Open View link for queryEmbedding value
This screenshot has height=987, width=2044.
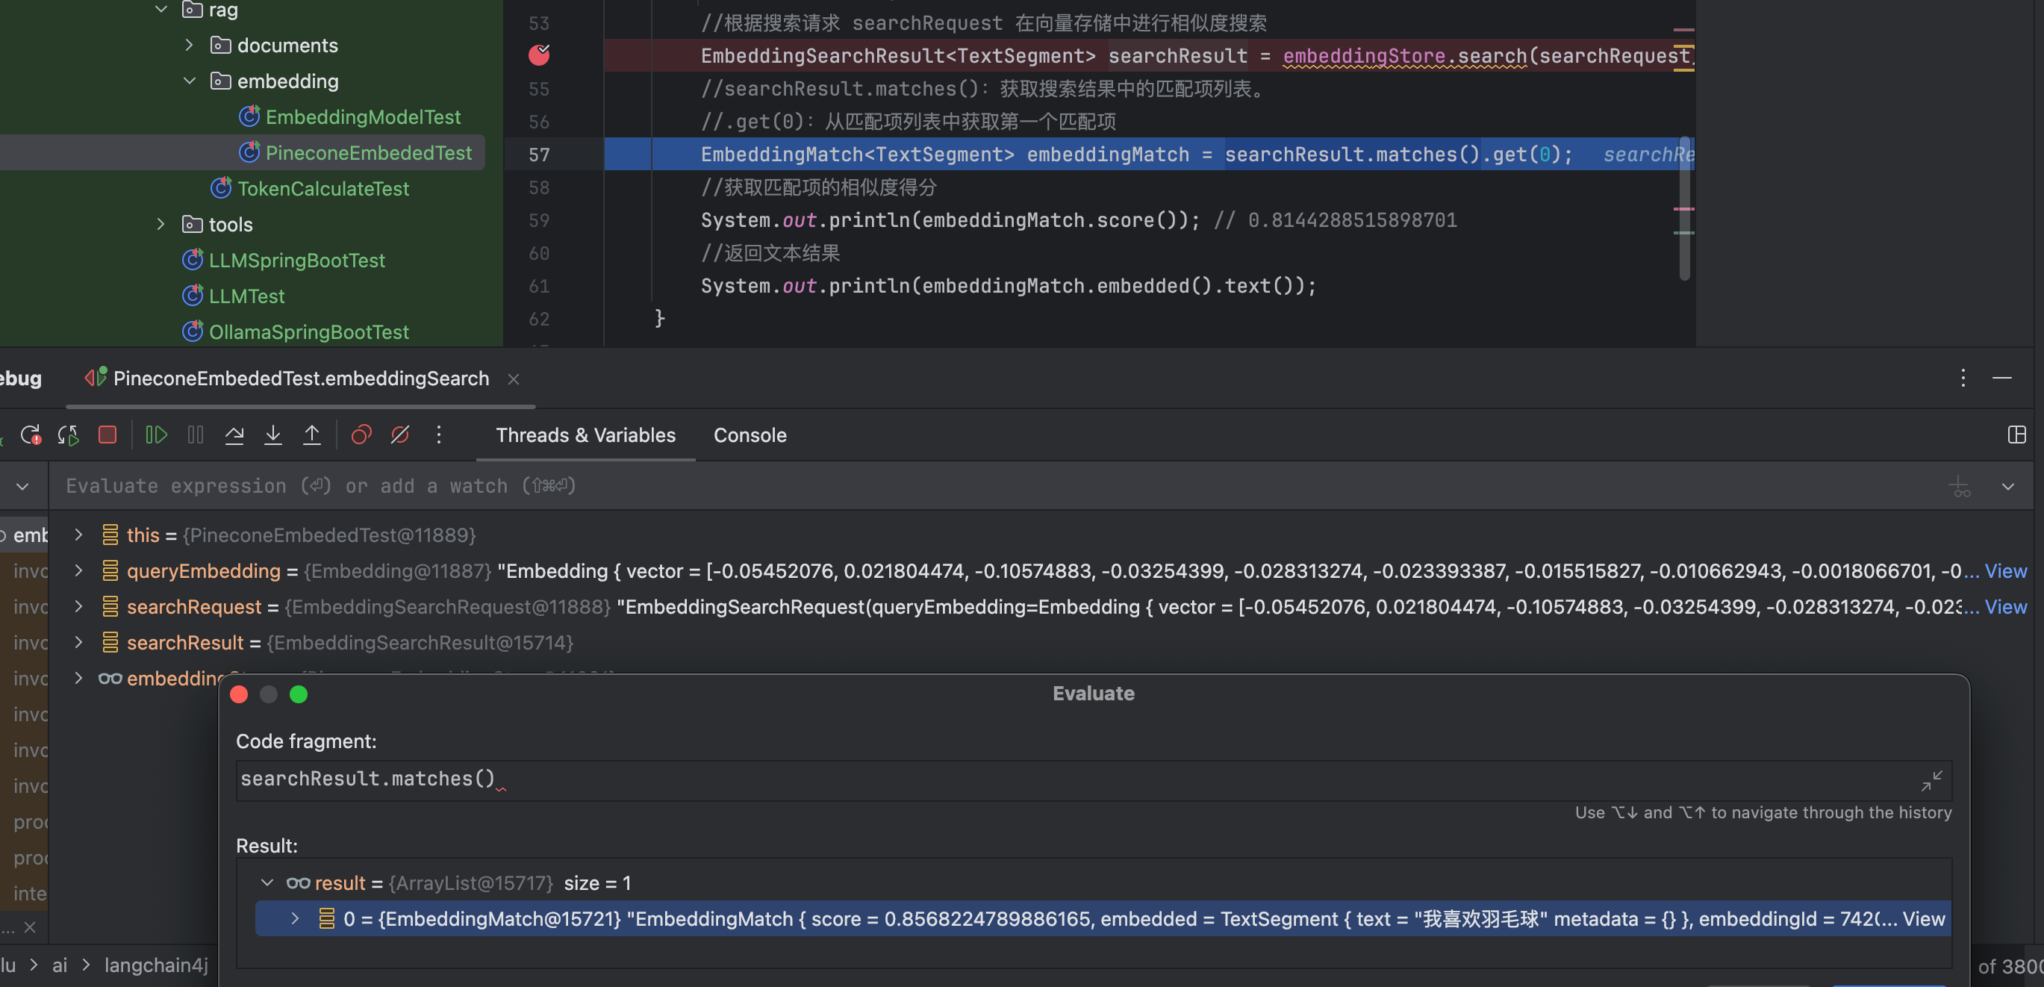coord(2006,570)
